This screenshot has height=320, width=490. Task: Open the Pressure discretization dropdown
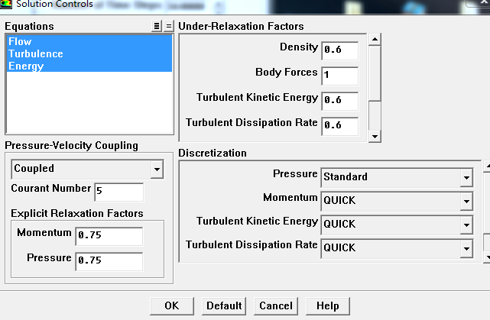point(396,177)
